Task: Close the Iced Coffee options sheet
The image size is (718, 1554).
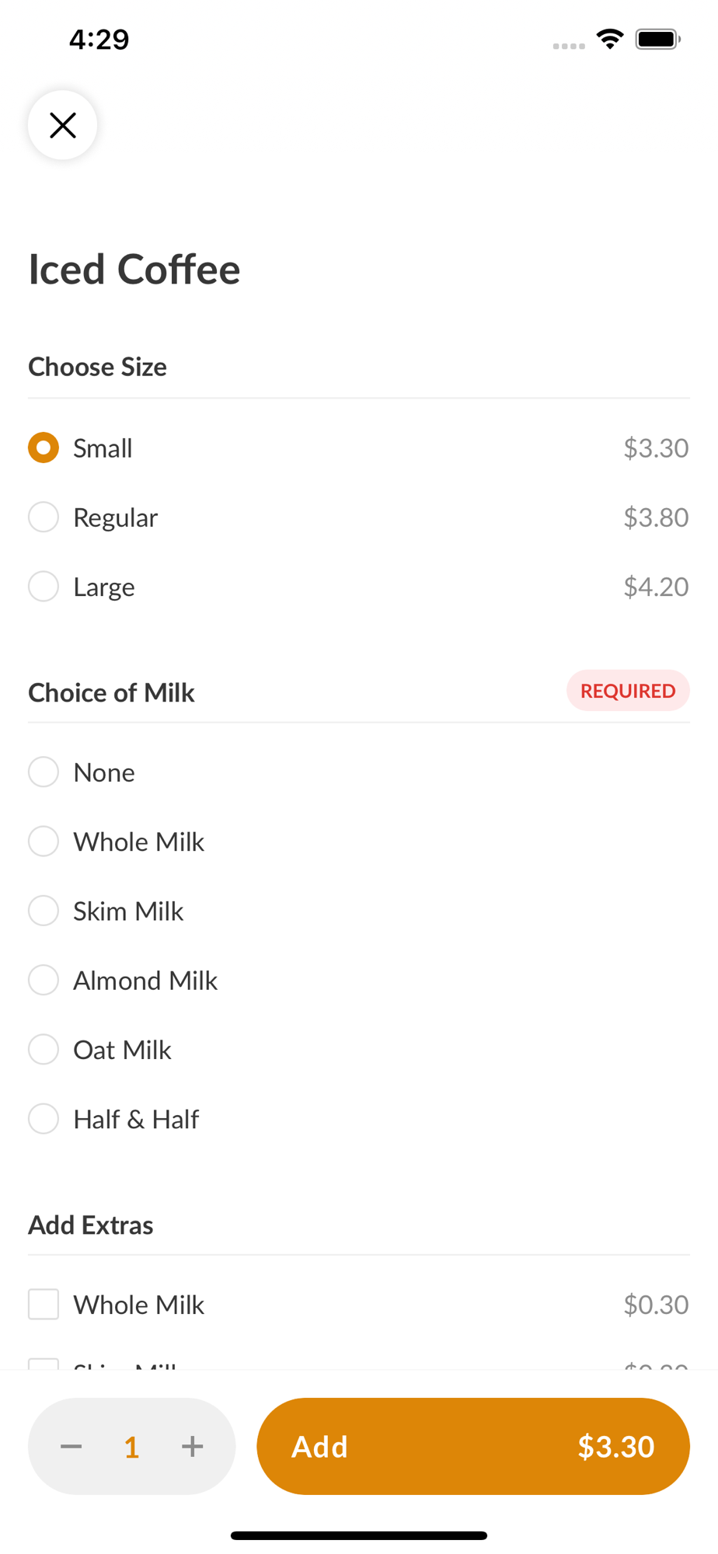Action: point(62,125)
